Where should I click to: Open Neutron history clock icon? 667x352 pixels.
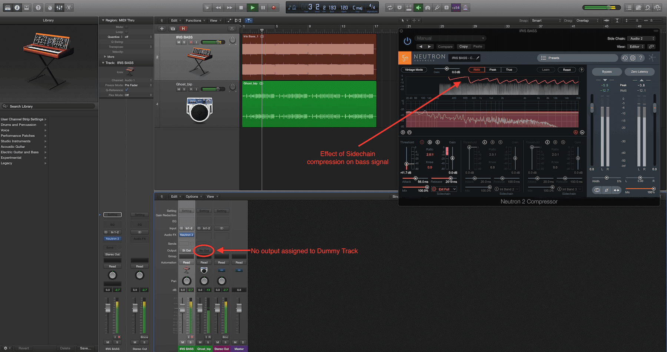[x=625, y=58]
